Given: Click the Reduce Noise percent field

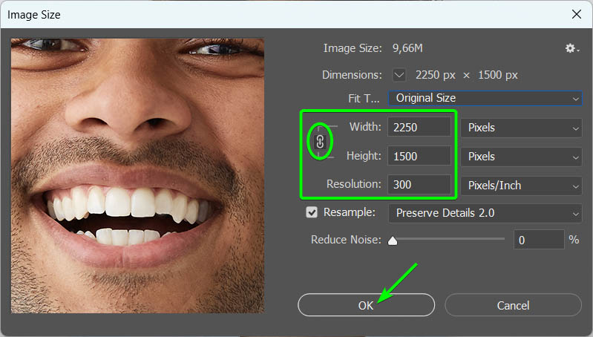Looking at the screenshot, I should point(539,240).
